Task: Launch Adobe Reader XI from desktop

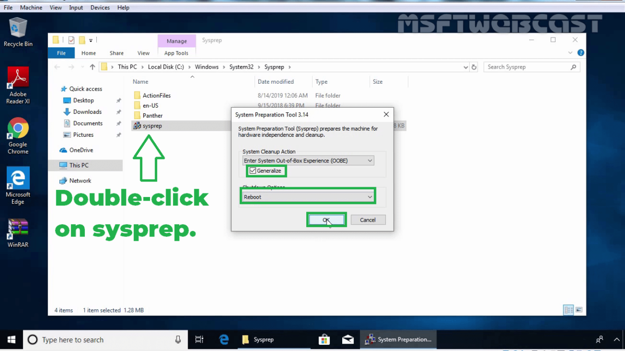Action: point(18,86)
